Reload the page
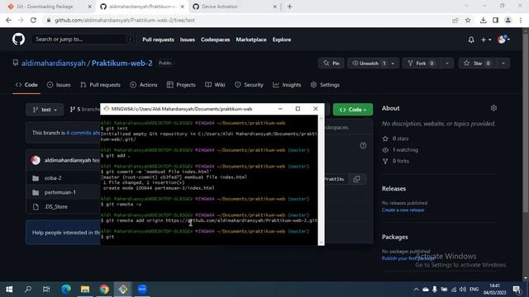Viewport: 529px width, 297px height. coord(33,21)
